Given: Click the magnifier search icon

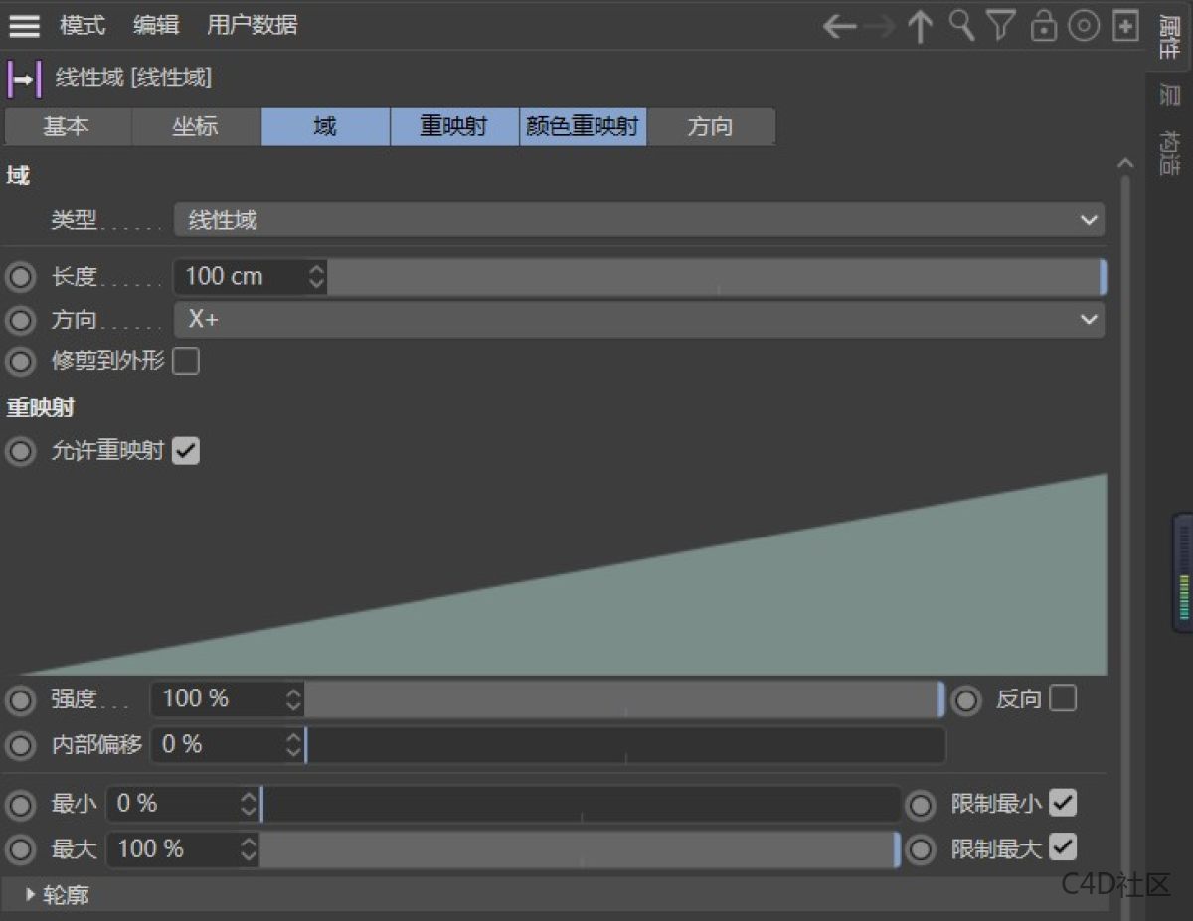Looking at the screenshot, I should pos(960,26).
